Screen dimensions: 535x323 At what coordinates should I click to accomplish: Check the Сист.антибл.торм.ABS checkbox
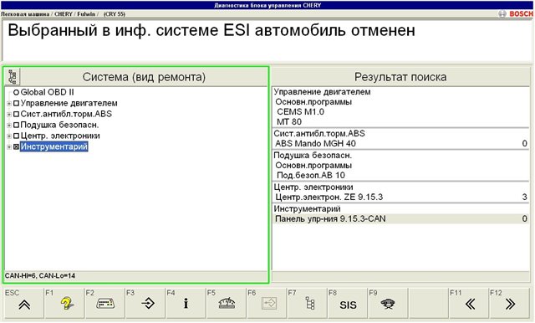click(16, 114)
